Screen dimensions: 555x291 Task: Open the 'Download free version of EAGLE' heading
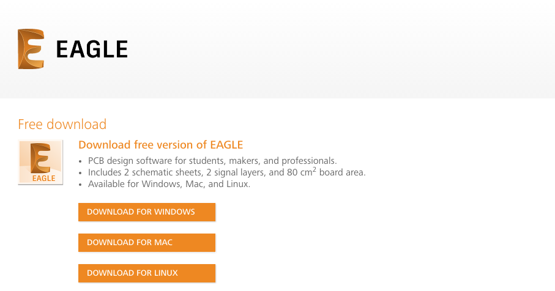pos(161,145)
